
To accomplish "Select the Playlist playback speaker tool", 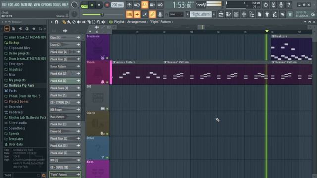I will coord(104,22).
